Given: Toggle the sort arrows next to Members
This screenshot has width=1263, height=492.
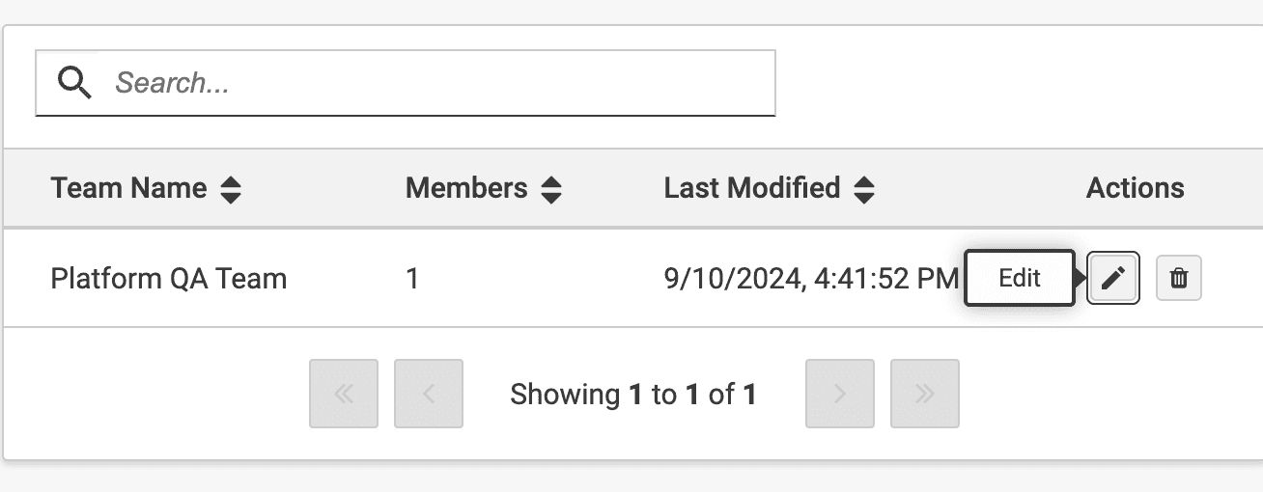Looking at the screenshot, I should click(x=550, y=189).
